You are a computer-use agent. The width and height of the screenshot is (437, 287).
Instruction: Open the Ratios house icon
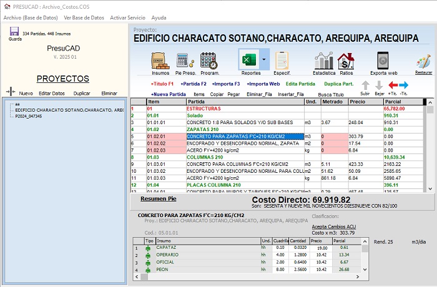tap(345, 61)
